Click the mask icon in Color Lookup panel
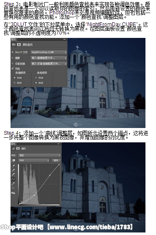The image size is (156, 235). point(19,45)
